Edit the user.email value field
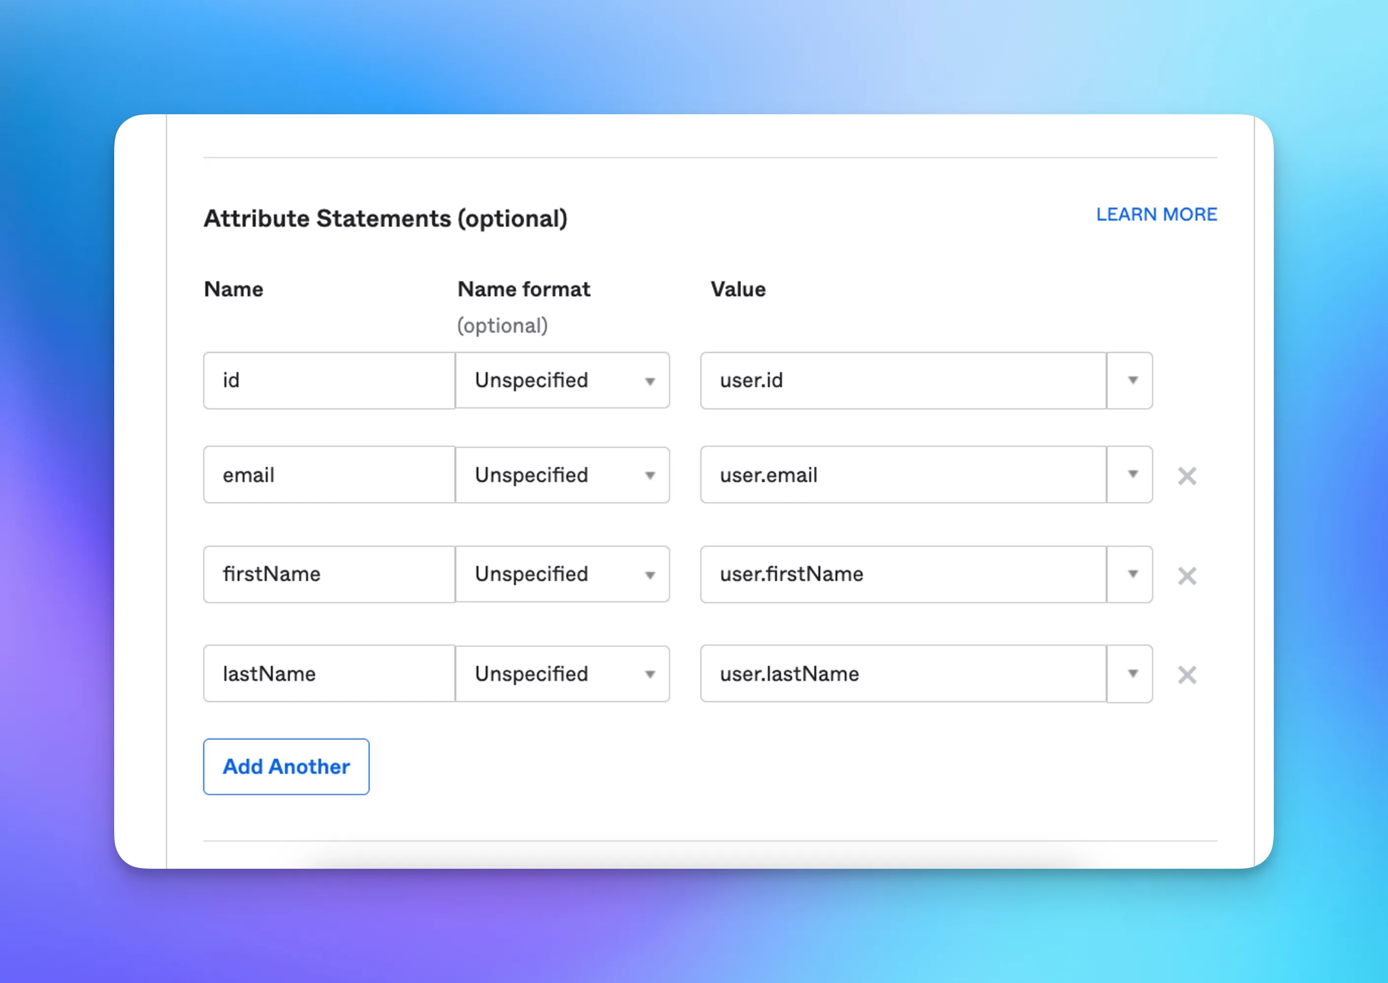Viewport: 1388px width, 983px height. pyautogui.click(x=904, y=475)
